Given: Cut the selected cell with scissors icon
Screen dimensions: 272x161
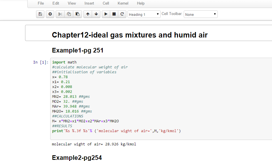Looking at the screenshot, I should [x=60, y=14].
